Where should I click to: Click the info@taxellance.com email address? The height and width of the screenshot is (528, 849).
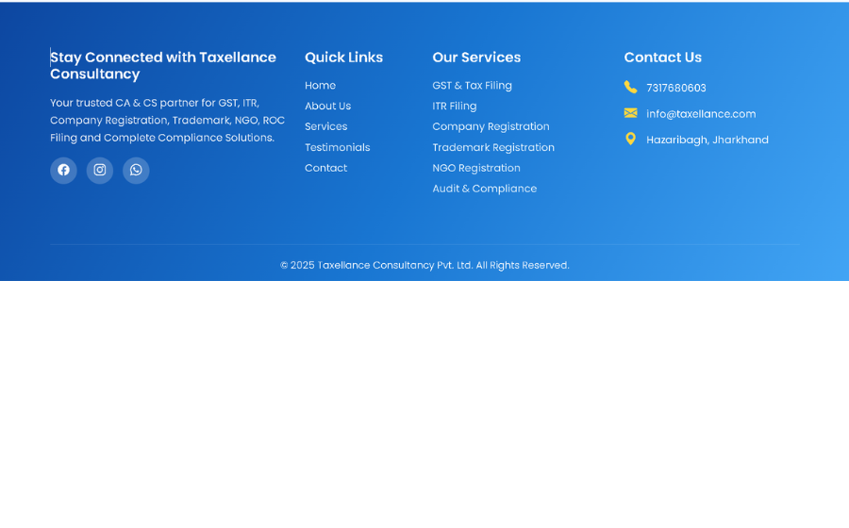701,114
